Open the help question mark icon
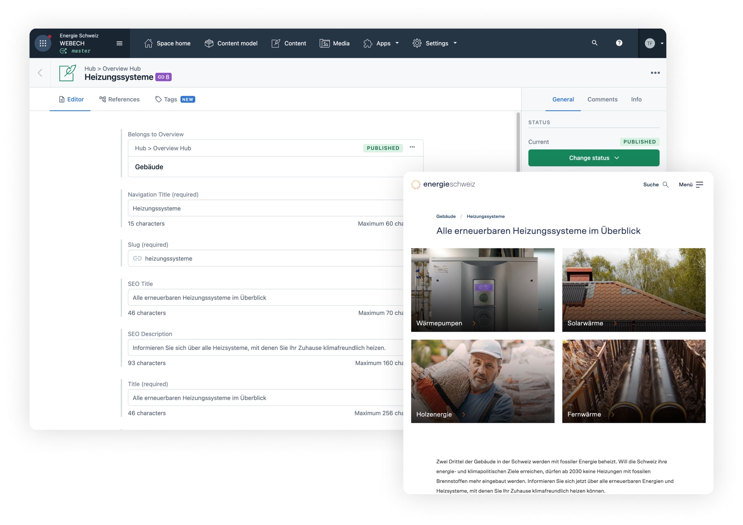This screenshot has height=525, width=743. [x=619, y=43]
